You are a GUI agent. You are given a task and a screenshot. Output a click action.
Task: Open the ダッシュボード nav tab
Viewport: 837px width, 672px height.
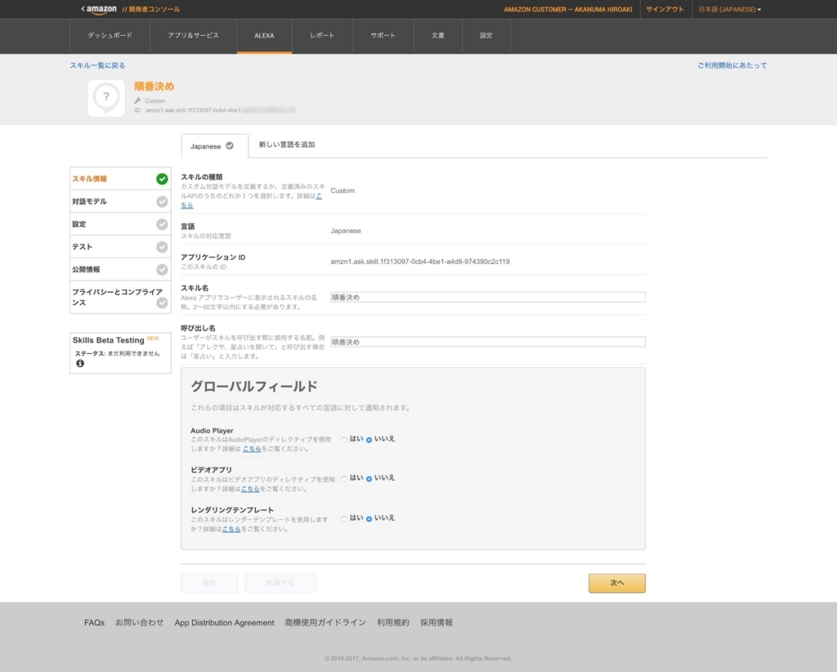click(x=110, y=36)
